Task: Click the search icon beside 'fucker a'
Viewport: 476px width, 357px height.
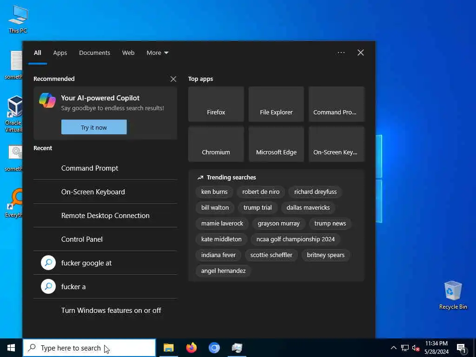Action: click(x=48, y=286)
